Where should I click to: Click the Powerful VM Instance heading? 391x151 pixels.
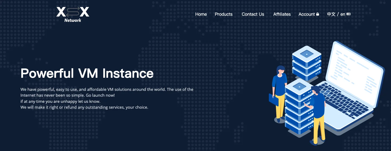point(87,73)
